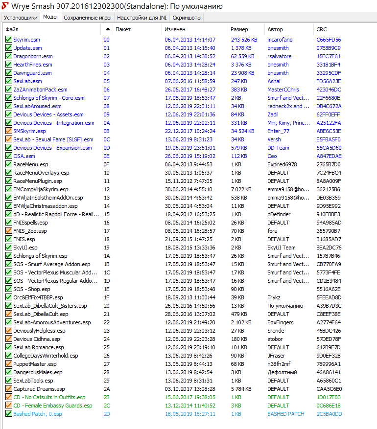This screenshot has height=429, width=377.
Task: Toggle PuppetMaster.esp checkbox
Action: point(9,363)
